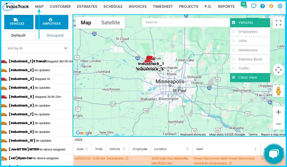The image size is (287, 167).
Task: Open the orange settings gear icon
Action: click(271, 6)
